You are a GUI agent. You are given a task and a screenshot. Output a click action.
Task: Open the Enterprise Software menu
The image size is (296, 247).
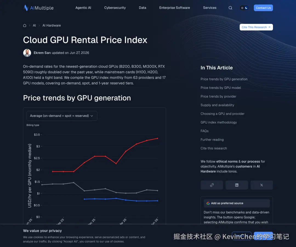coord(175,8)
